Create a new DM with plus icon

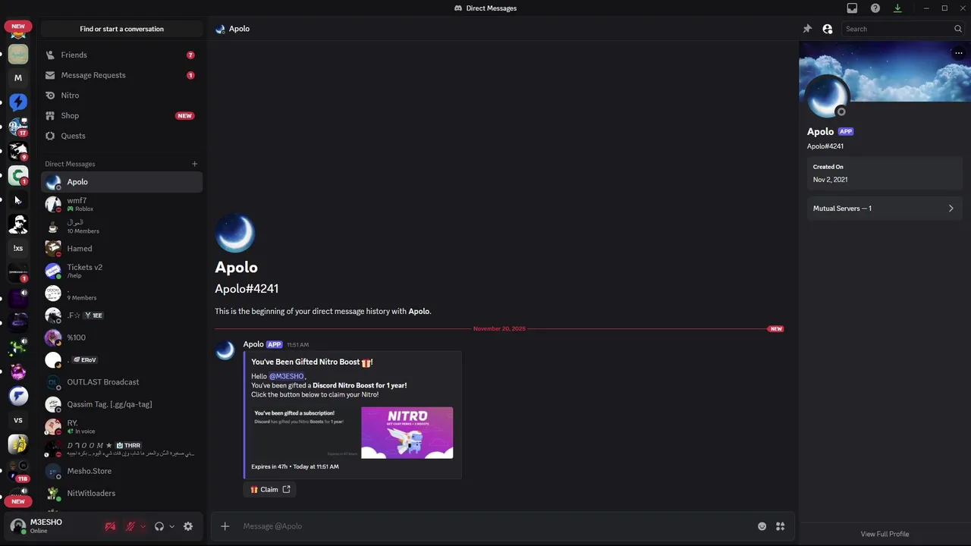pyautogui.click(x=194, y=164)
